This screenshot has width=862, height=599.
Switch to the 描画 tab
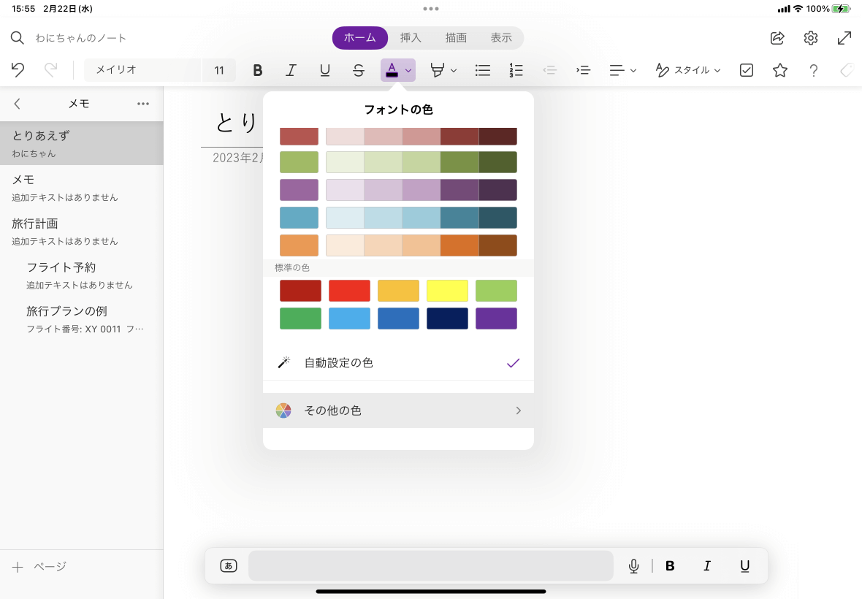tap(456, 38)
